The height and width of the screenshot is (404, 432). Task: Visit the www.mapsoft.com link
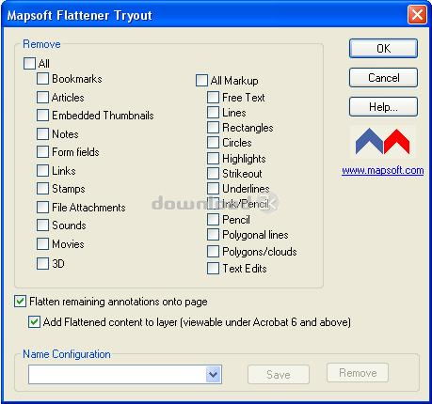383,171
